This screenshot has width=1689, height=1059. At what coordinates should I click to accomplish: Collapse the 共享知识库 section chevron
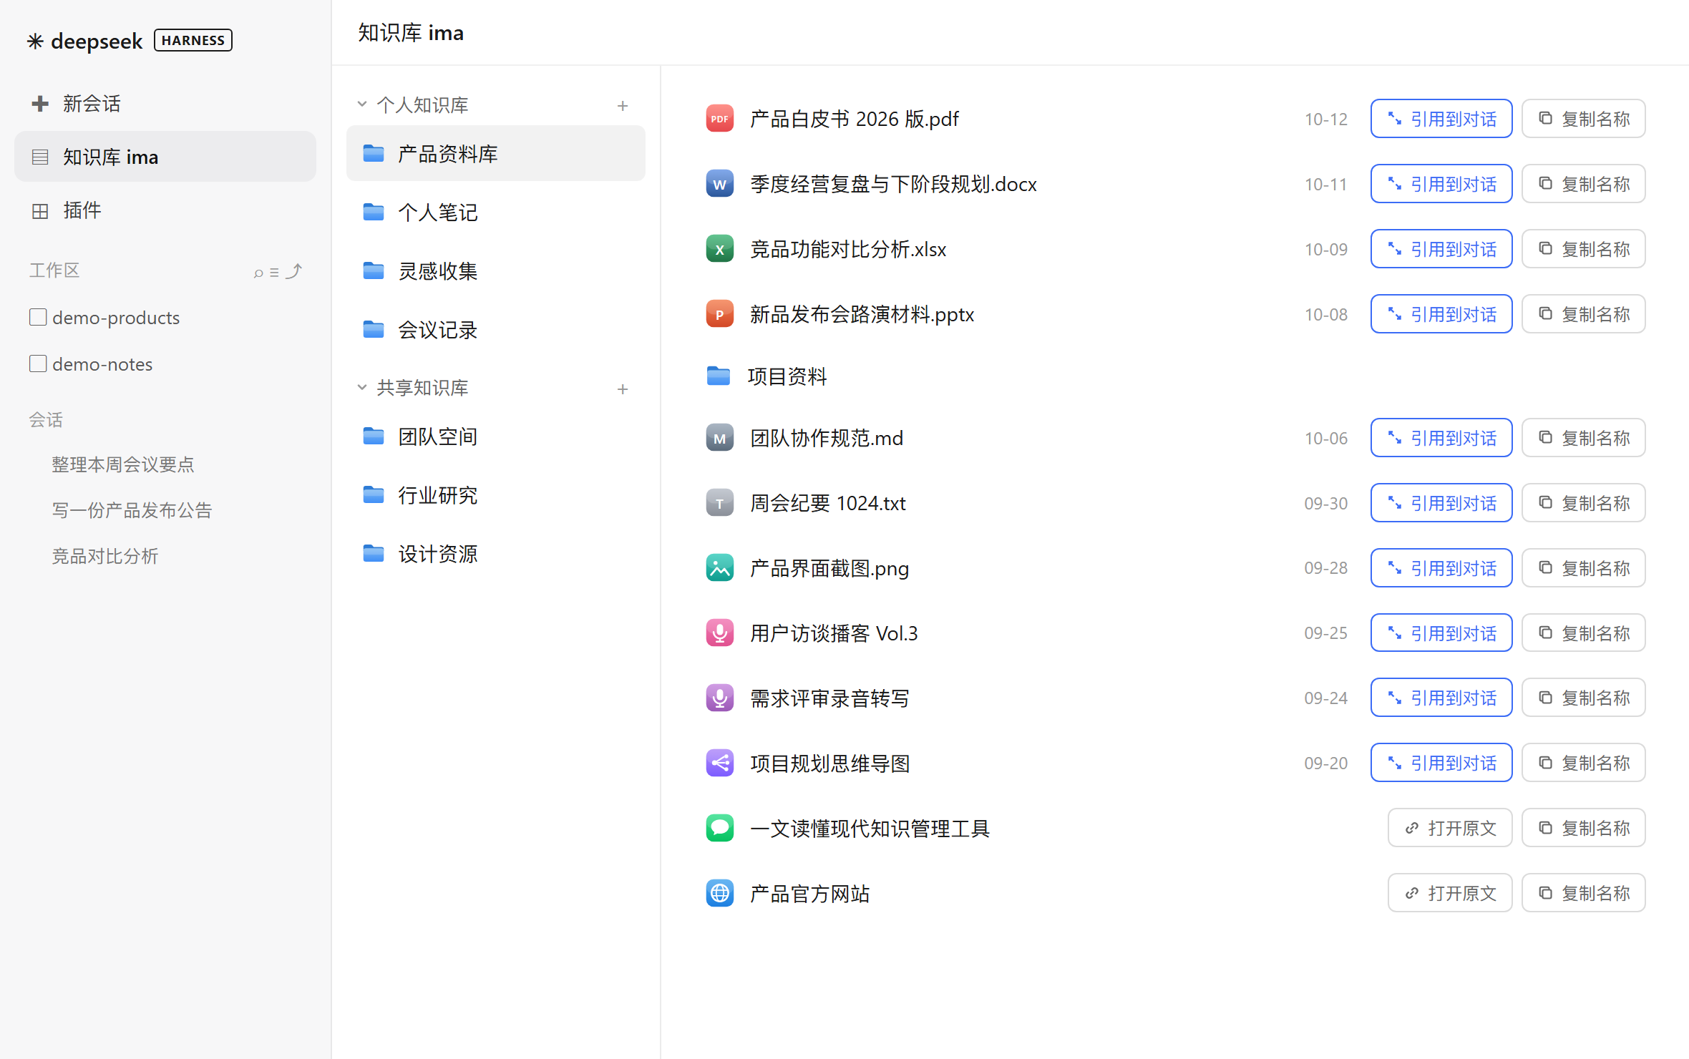[362, 387]
